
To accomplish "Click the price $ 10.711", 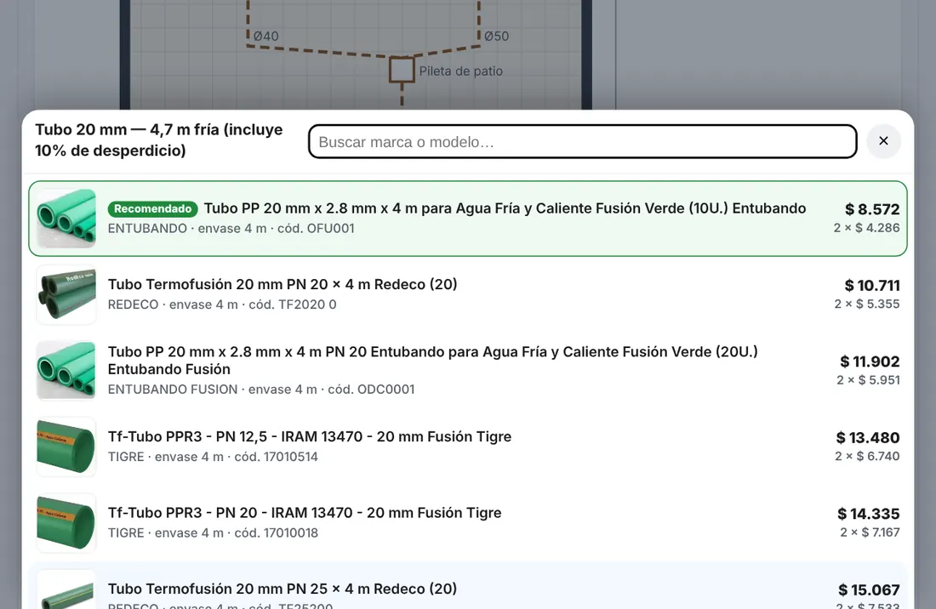I will pos(872,286).
